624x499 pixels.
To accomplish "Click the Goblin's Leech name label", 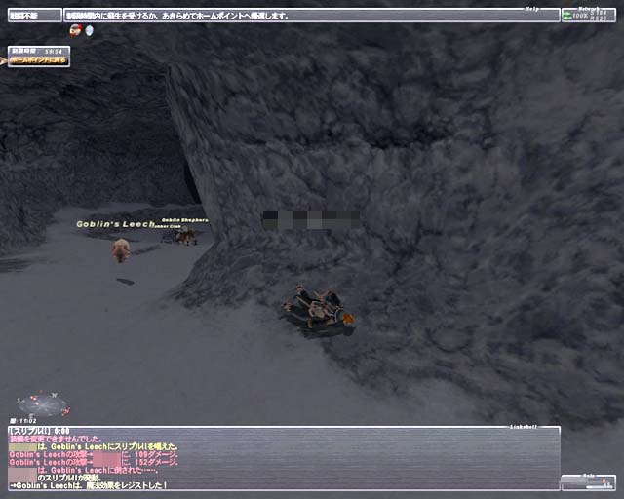I will pyautogui.click(x=115, y=224).
